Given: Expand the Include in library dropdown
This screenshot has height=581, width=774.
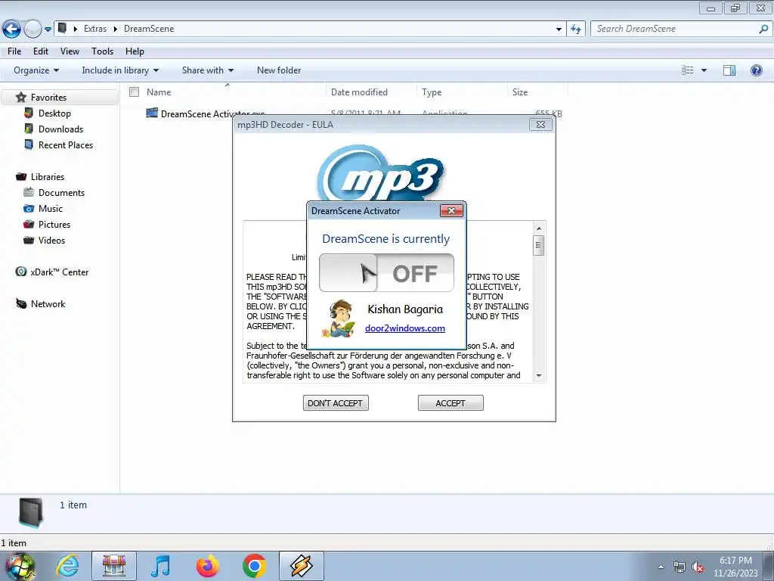Looking at the screenshot, I should click(x=120, y=70).
